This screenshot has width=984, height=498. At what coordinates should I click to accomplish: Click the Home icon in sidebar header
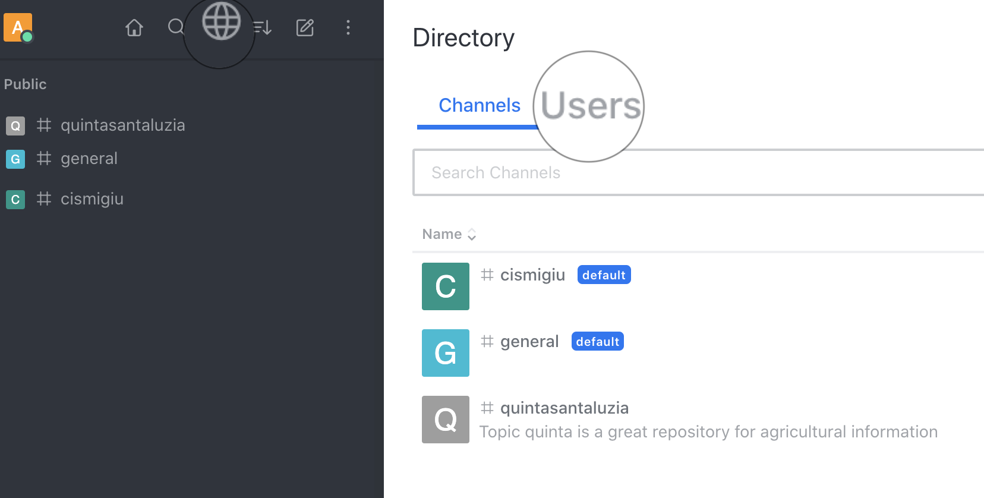[134, 27]
